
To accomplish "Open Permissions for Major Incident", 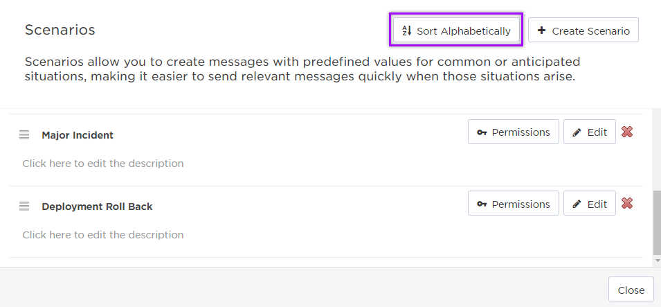I will [513, 132].
